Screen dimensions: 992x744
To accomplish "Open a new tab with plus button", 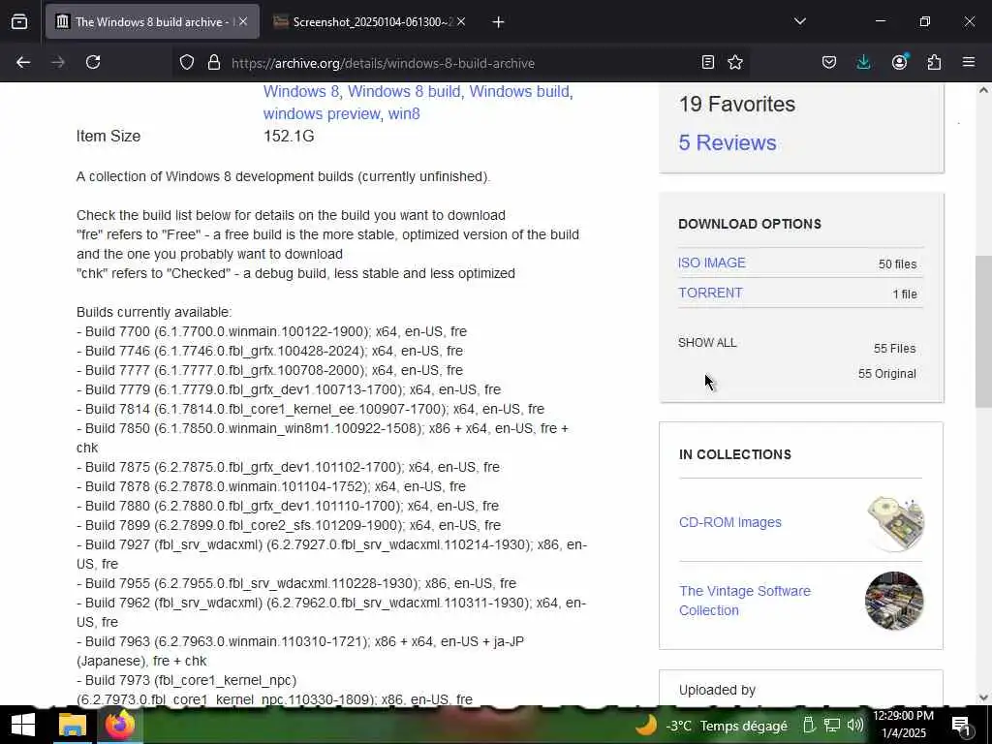I will tap(498, 22).
